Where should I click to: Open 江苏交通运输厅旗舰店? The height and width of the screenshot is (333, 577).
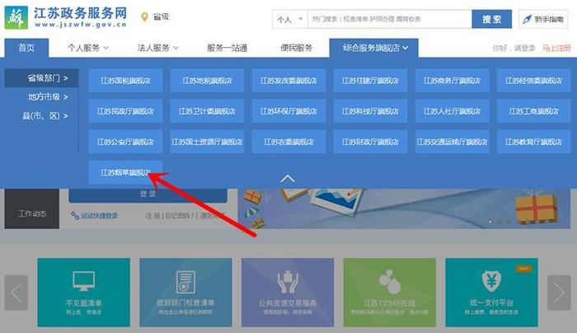452,141
